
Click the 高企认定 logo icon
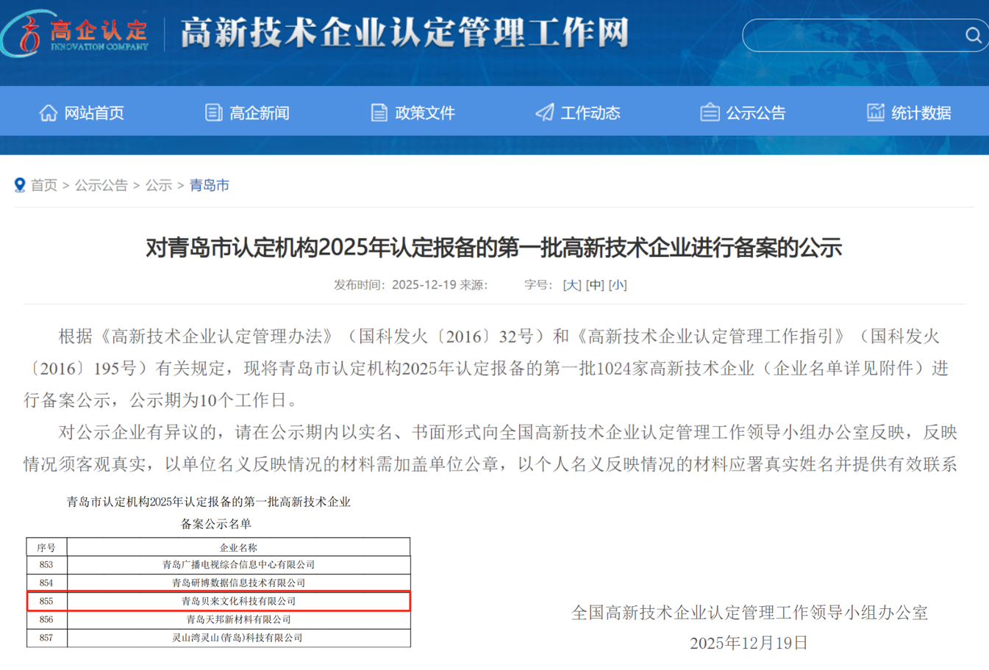pos(24,33)
